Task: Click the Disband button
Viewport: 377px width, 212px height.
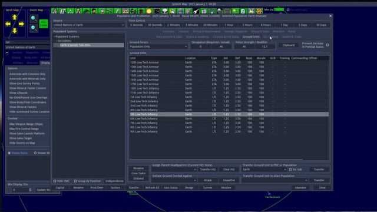Action: 138,178
